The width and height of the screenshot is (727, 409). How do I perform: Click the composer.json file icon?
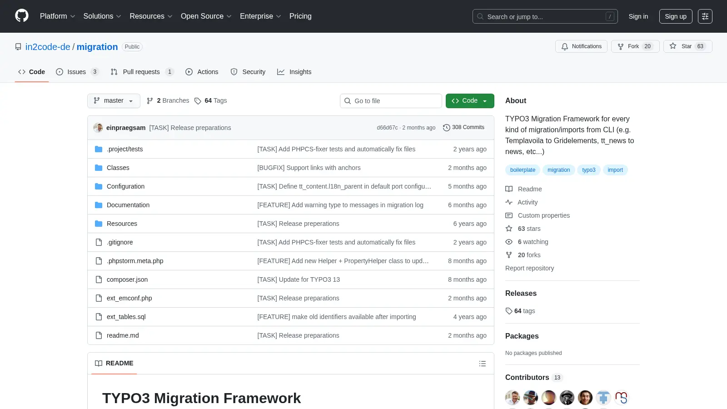pyautogui.click(x=99, y=279)
